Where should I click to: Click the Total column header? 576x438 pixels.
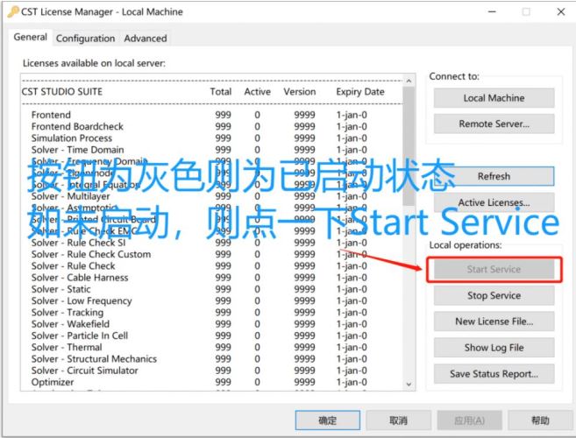tap(220, 92)
